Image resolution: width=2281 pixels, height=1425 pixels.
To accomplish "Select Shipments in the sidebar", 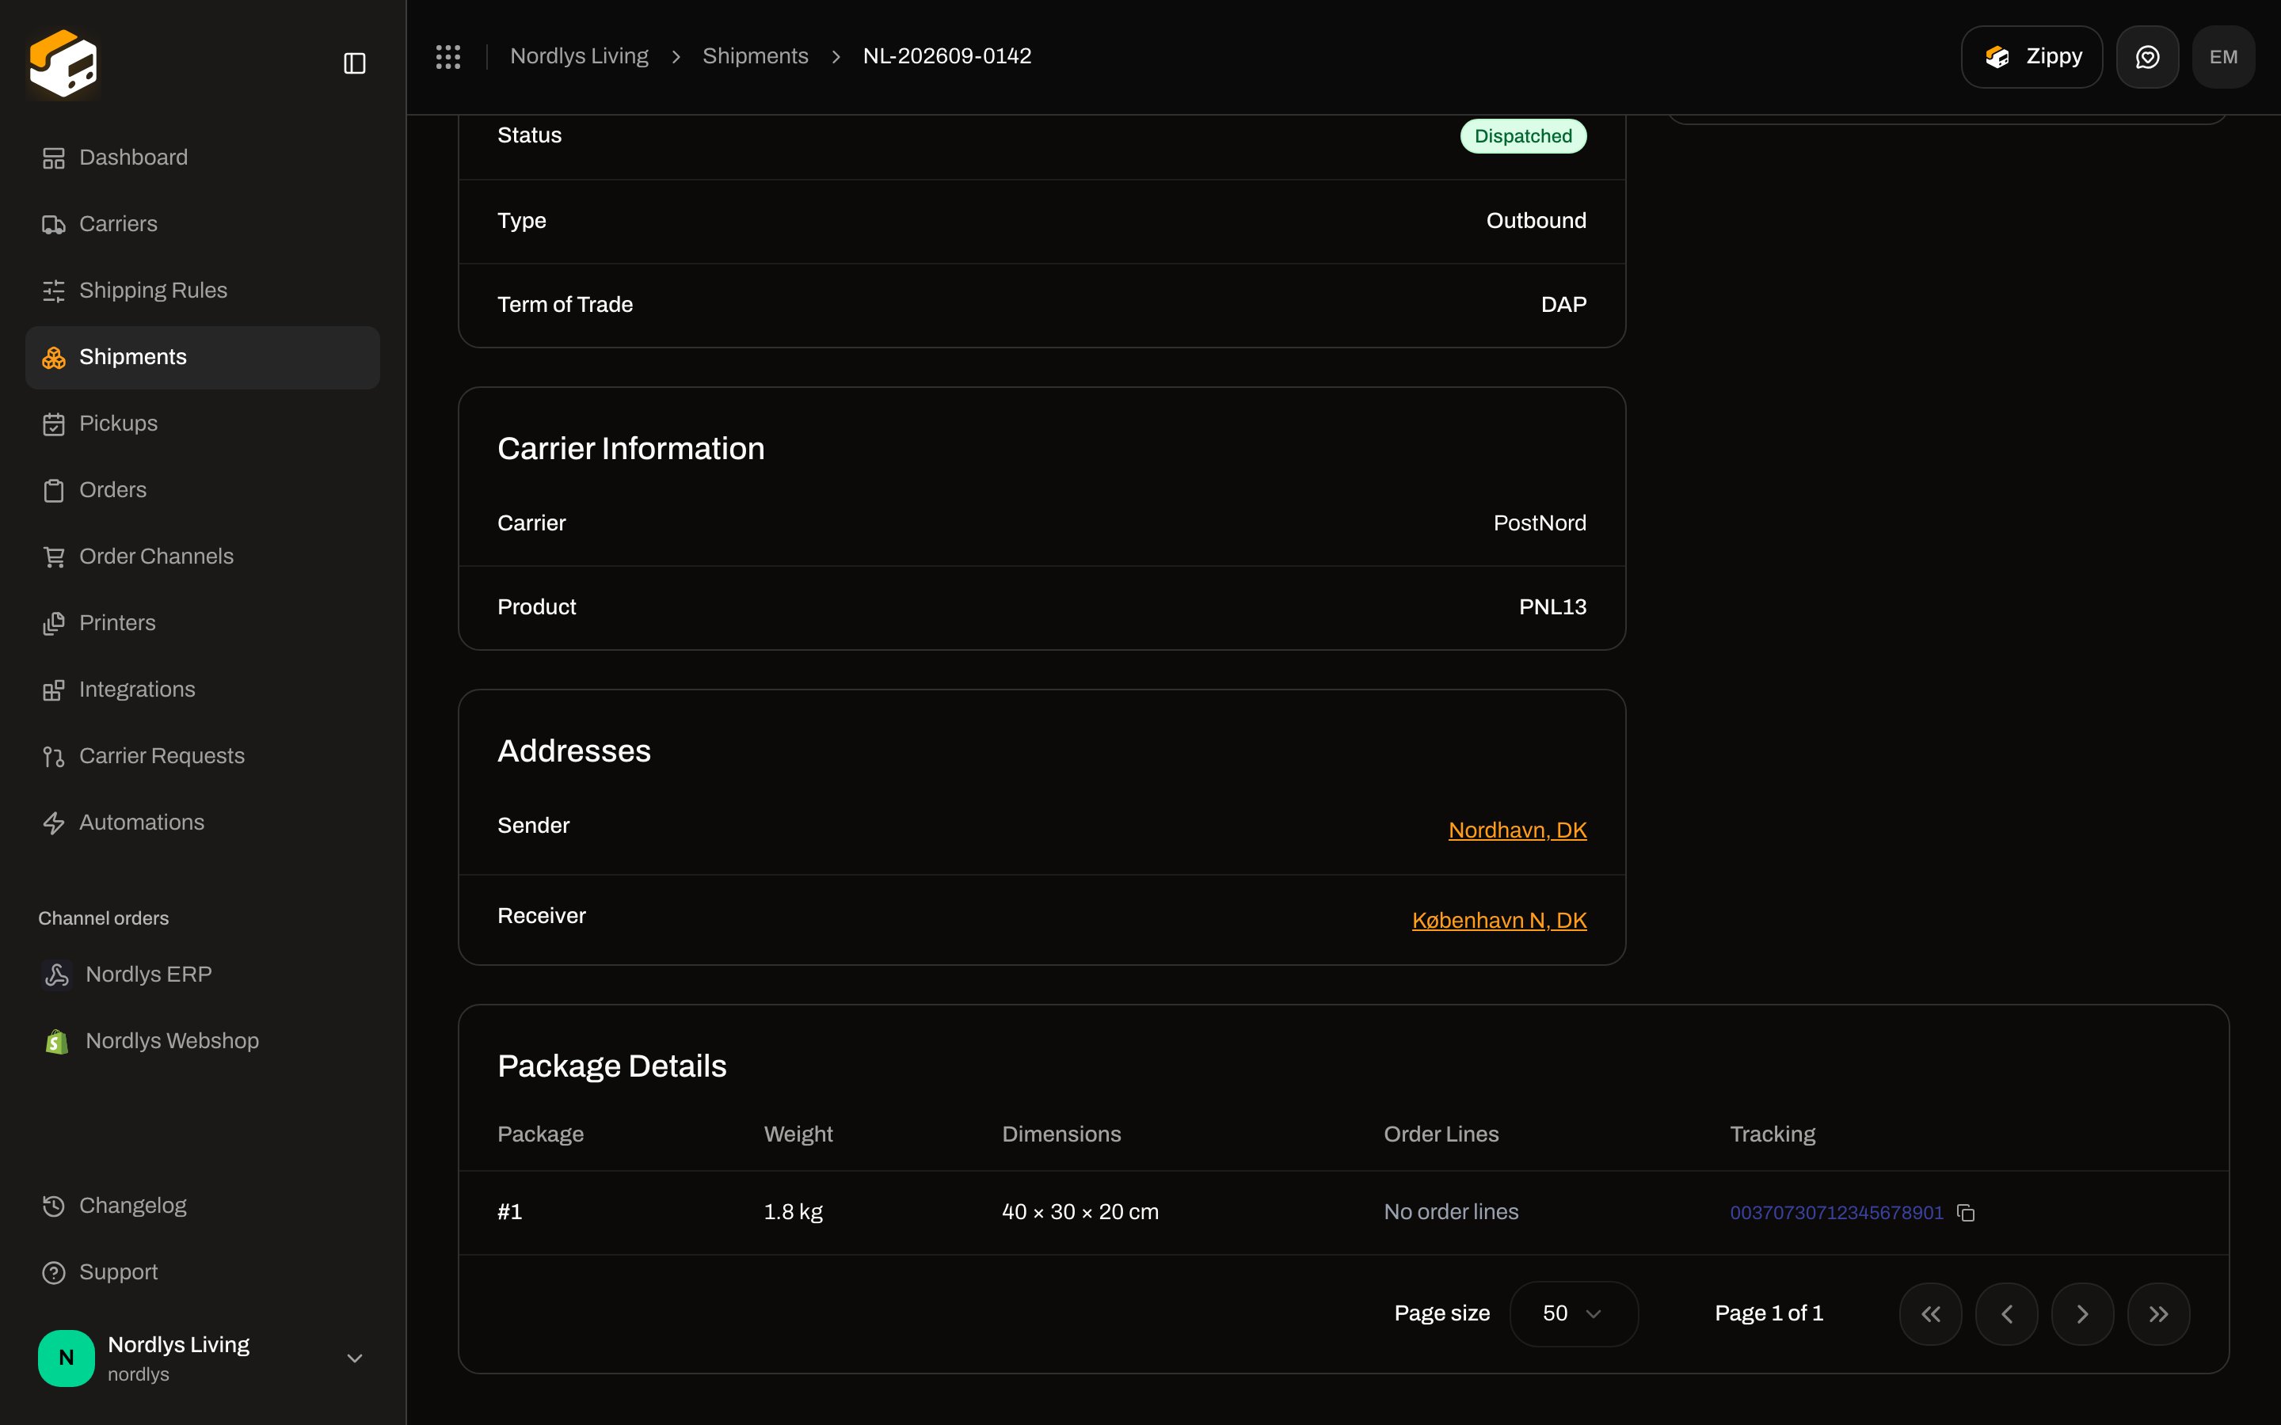I will [203, 358].
